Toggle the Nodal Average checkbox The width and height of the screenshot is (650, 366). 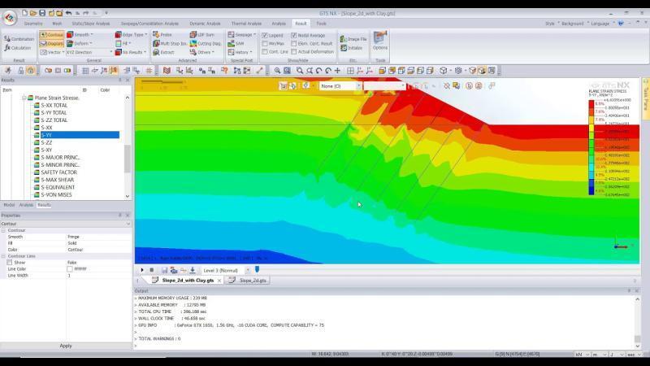[x=293, y=35]
